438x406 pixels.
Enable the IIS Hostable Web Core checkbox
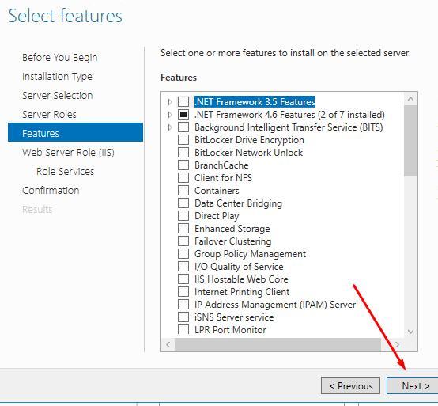click(183, 279)
